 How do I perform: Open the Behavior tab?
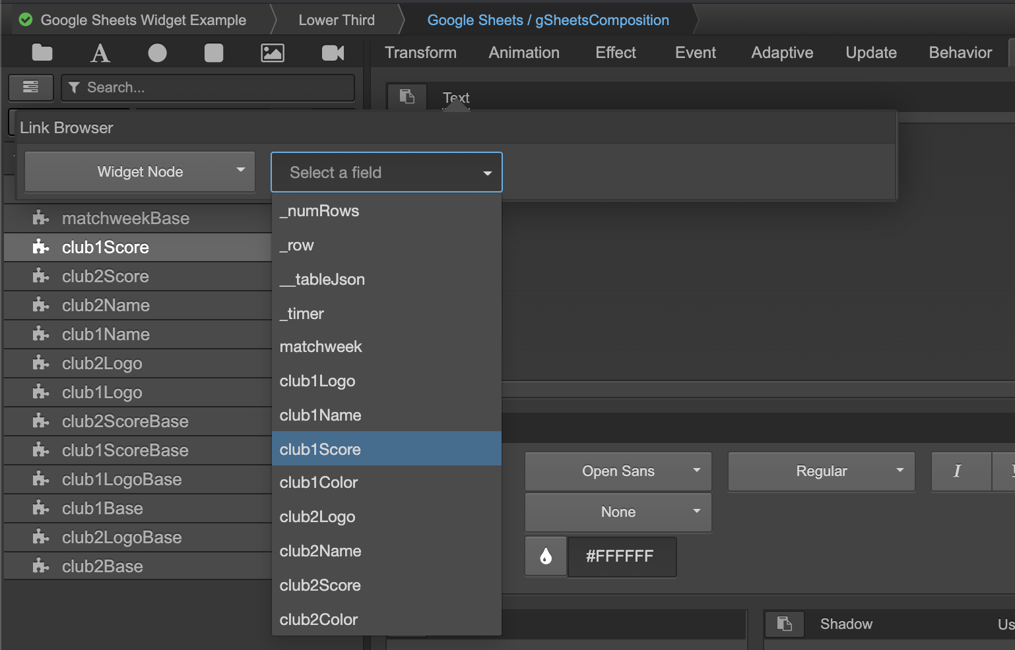[x=960, y=53]
